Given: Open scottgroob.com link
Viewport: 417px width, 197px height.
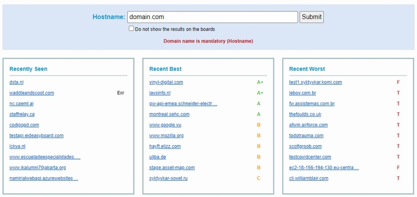Looking at the screenshot, I should point(305,146).
